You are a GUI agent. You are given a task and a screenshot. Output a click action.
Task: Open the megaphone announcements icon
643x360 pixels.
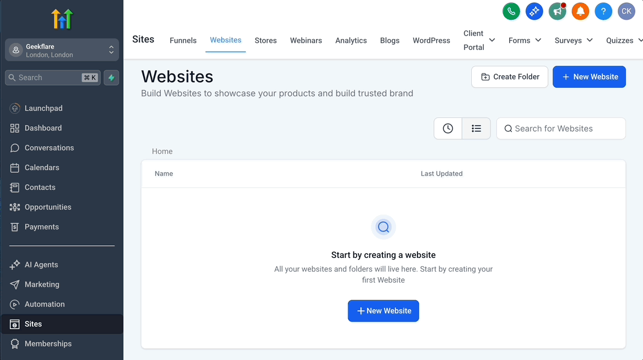pos(557,12)
